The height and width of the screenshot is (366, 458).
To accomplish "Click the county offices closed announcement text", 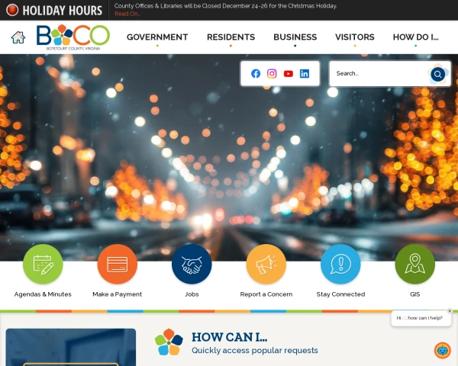I will (x=225, y=6).
